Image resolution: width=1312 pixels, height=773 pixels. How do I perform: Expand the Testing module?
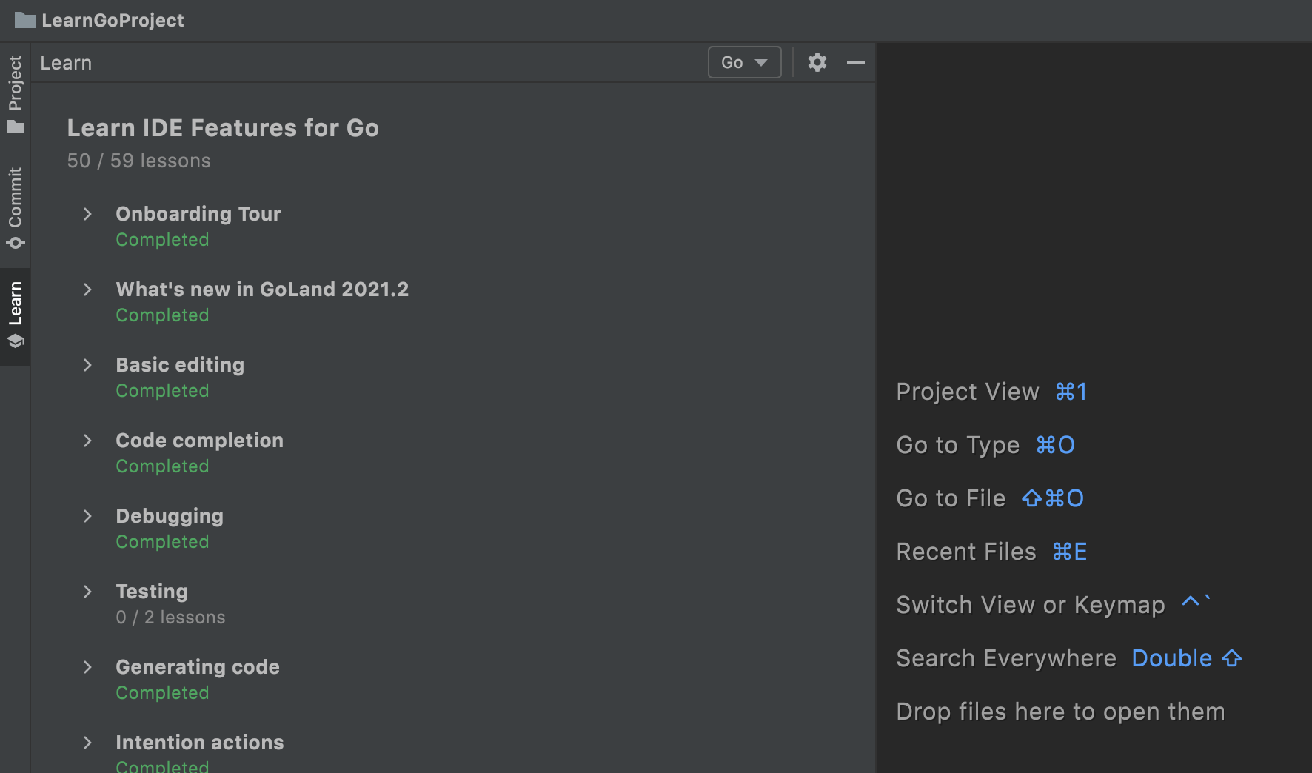[x=87, y=592]
